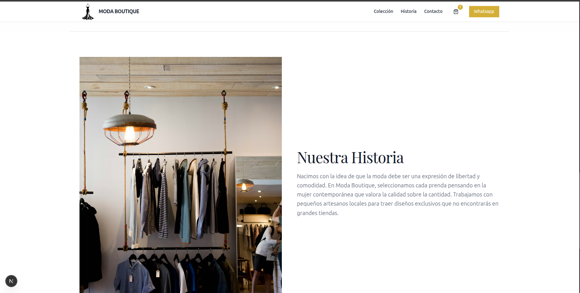The height and width of the screenshot is (293, 580).
Task: Select the store history paragraph text
Action: click(x=397, y=194)
